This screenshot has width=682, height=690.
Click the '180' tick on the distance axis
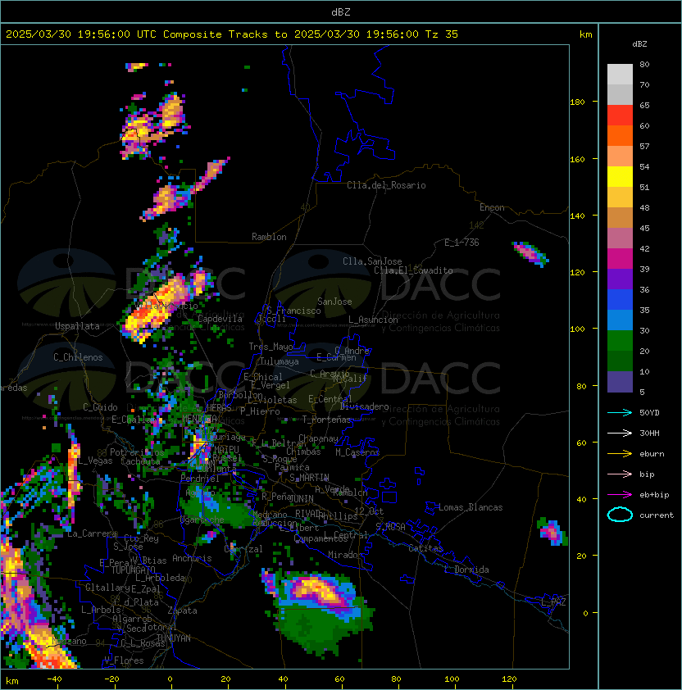coord(577,102)
